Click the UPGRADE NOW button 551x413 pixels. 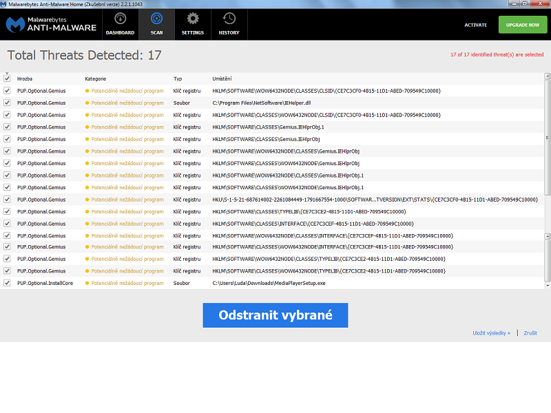point(521,24)
